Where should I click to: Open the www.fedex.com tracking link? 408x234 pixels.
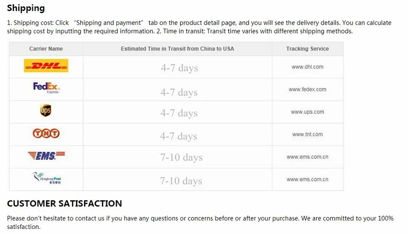(x=307, y=89)
